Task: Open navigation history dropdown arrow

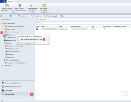Action: tap(8, 16)
